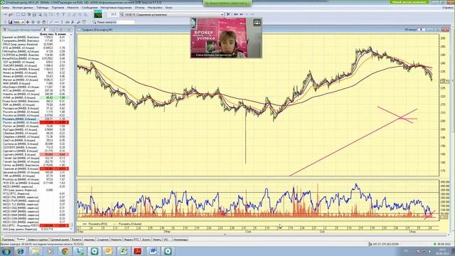This screenshot has width=455, height=256.
Task: Select the ВТБ ао row
Action: point(35,48)
